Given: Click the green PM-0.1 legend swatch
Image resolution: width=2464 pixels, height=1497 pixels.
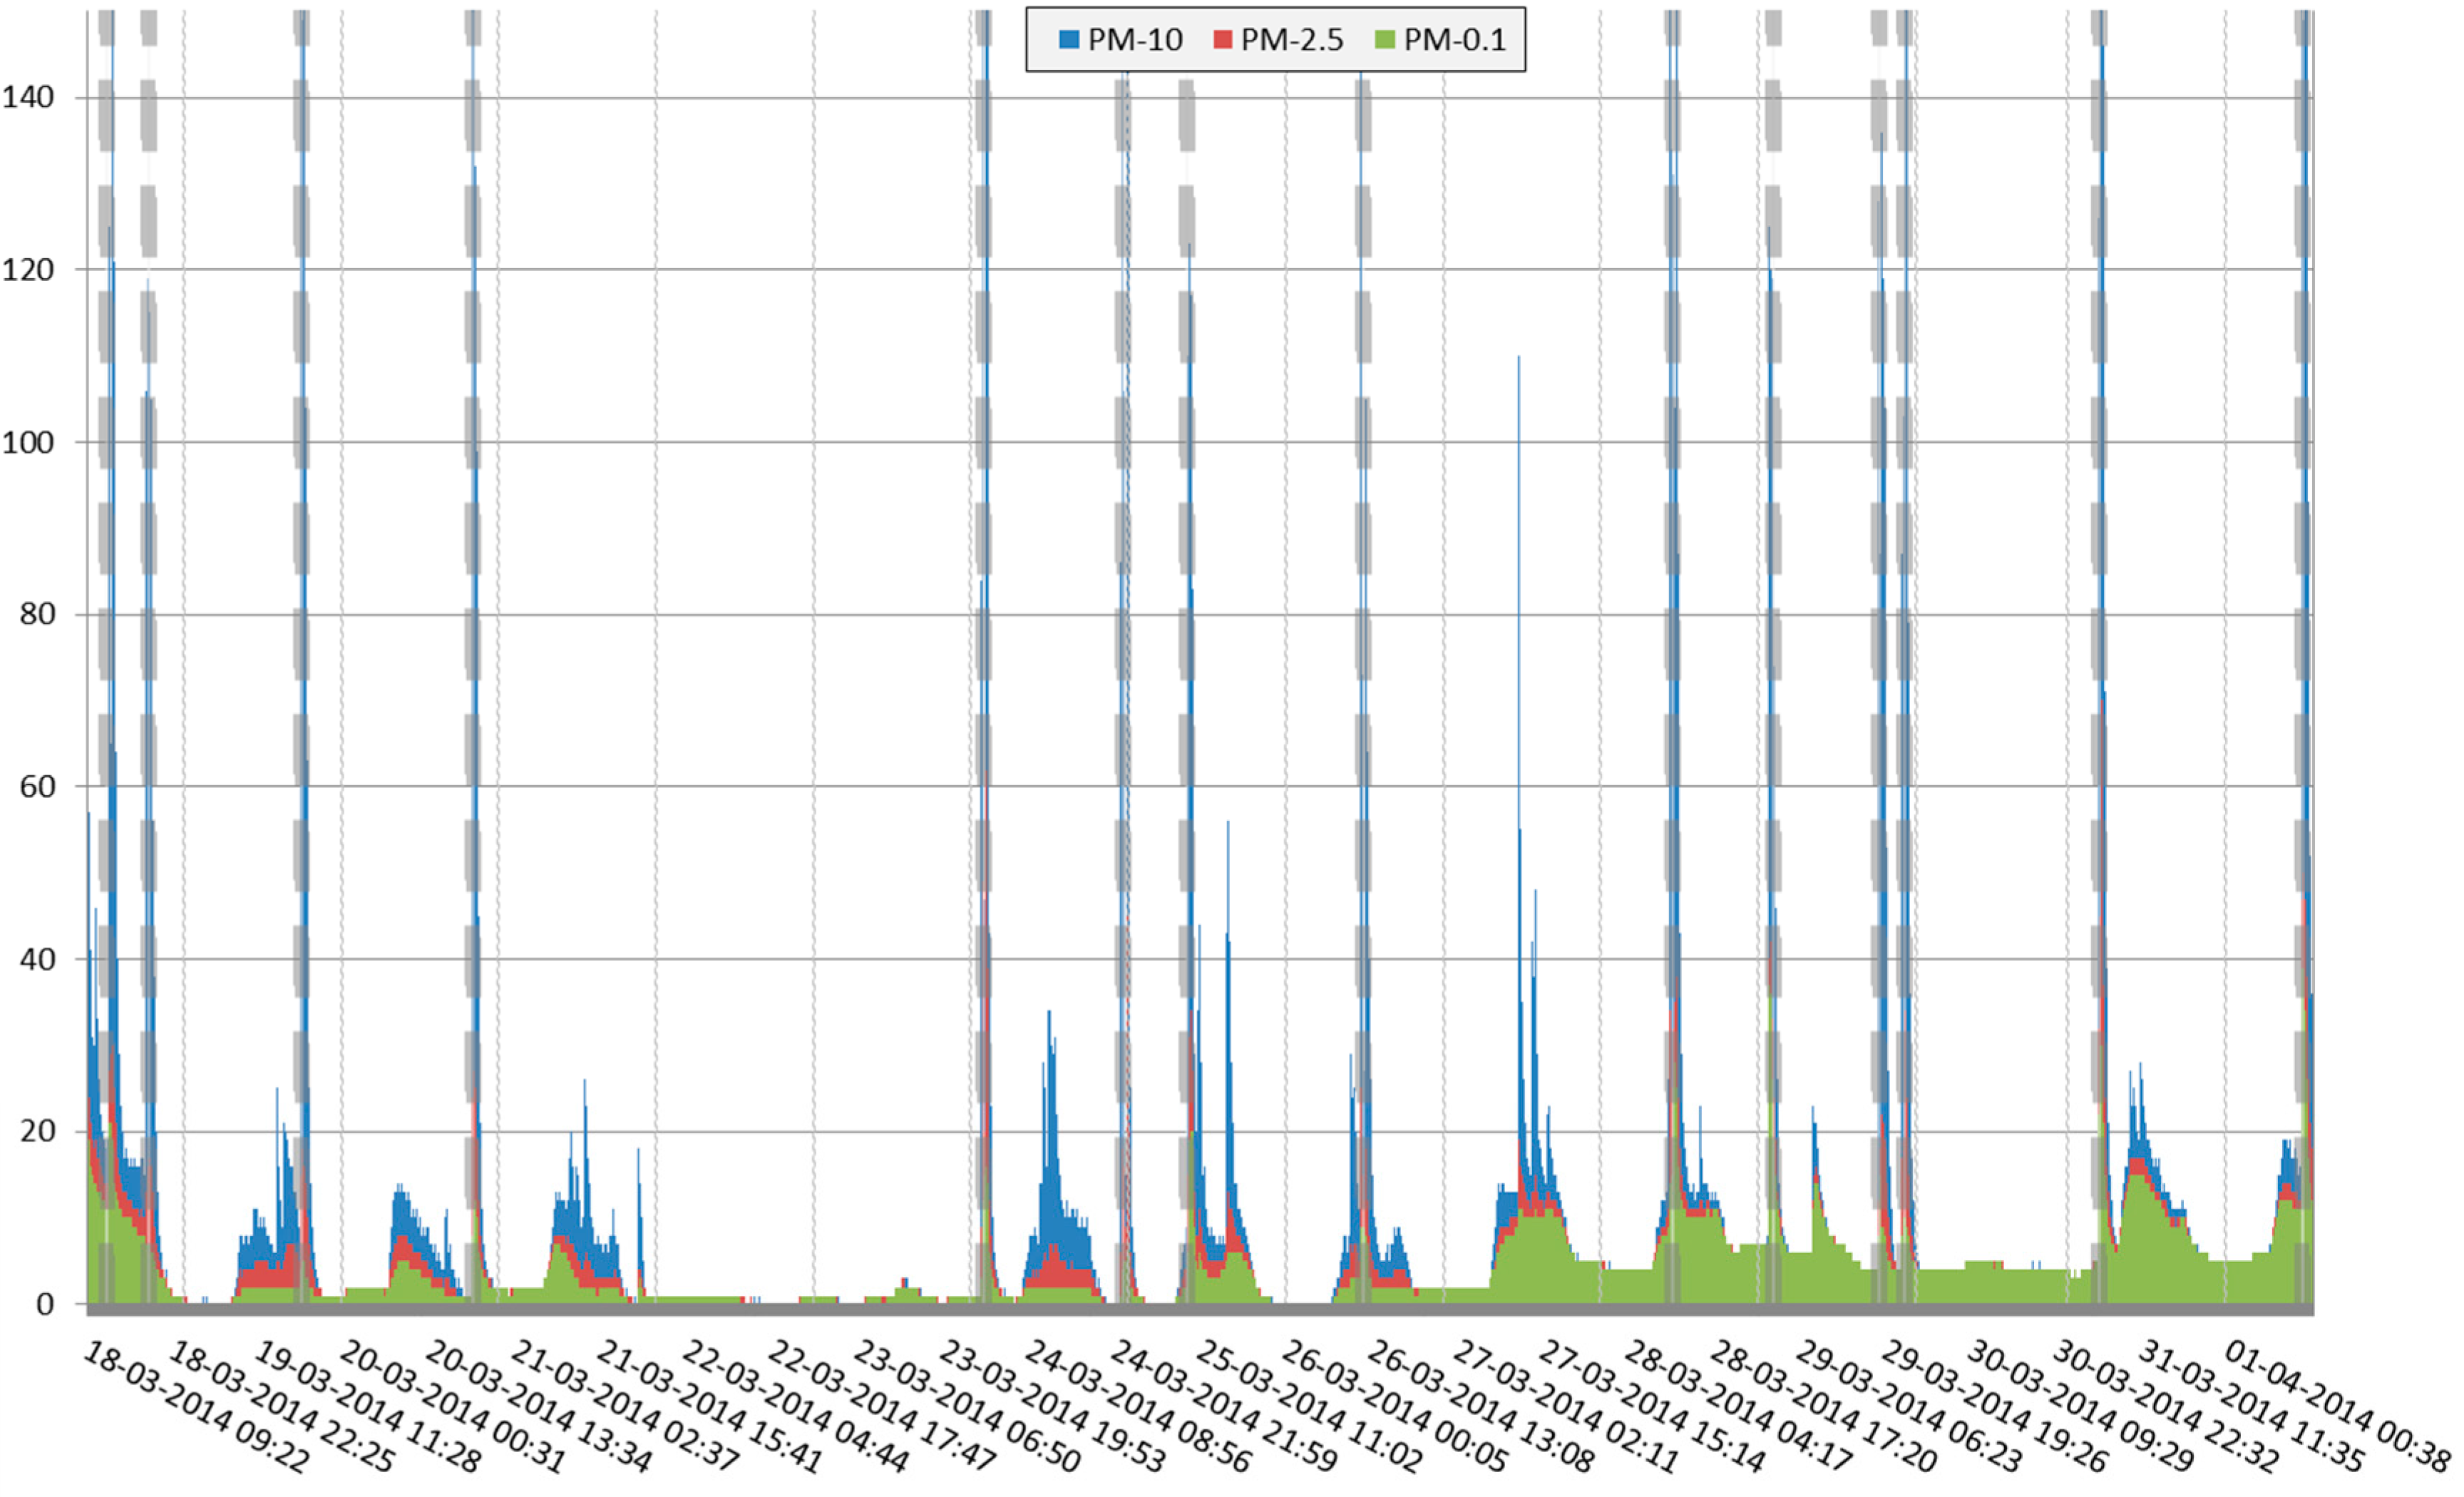Looking at the screenshot, I should [1385, 40].
